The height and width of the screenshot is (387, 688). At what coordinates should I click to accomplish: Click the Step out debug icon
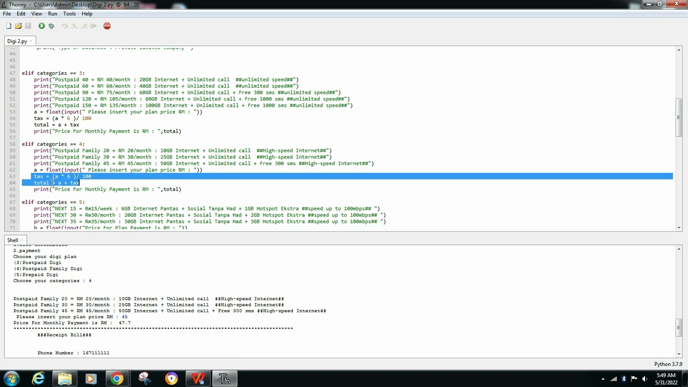pyautogui.click(x=84, y=26)
